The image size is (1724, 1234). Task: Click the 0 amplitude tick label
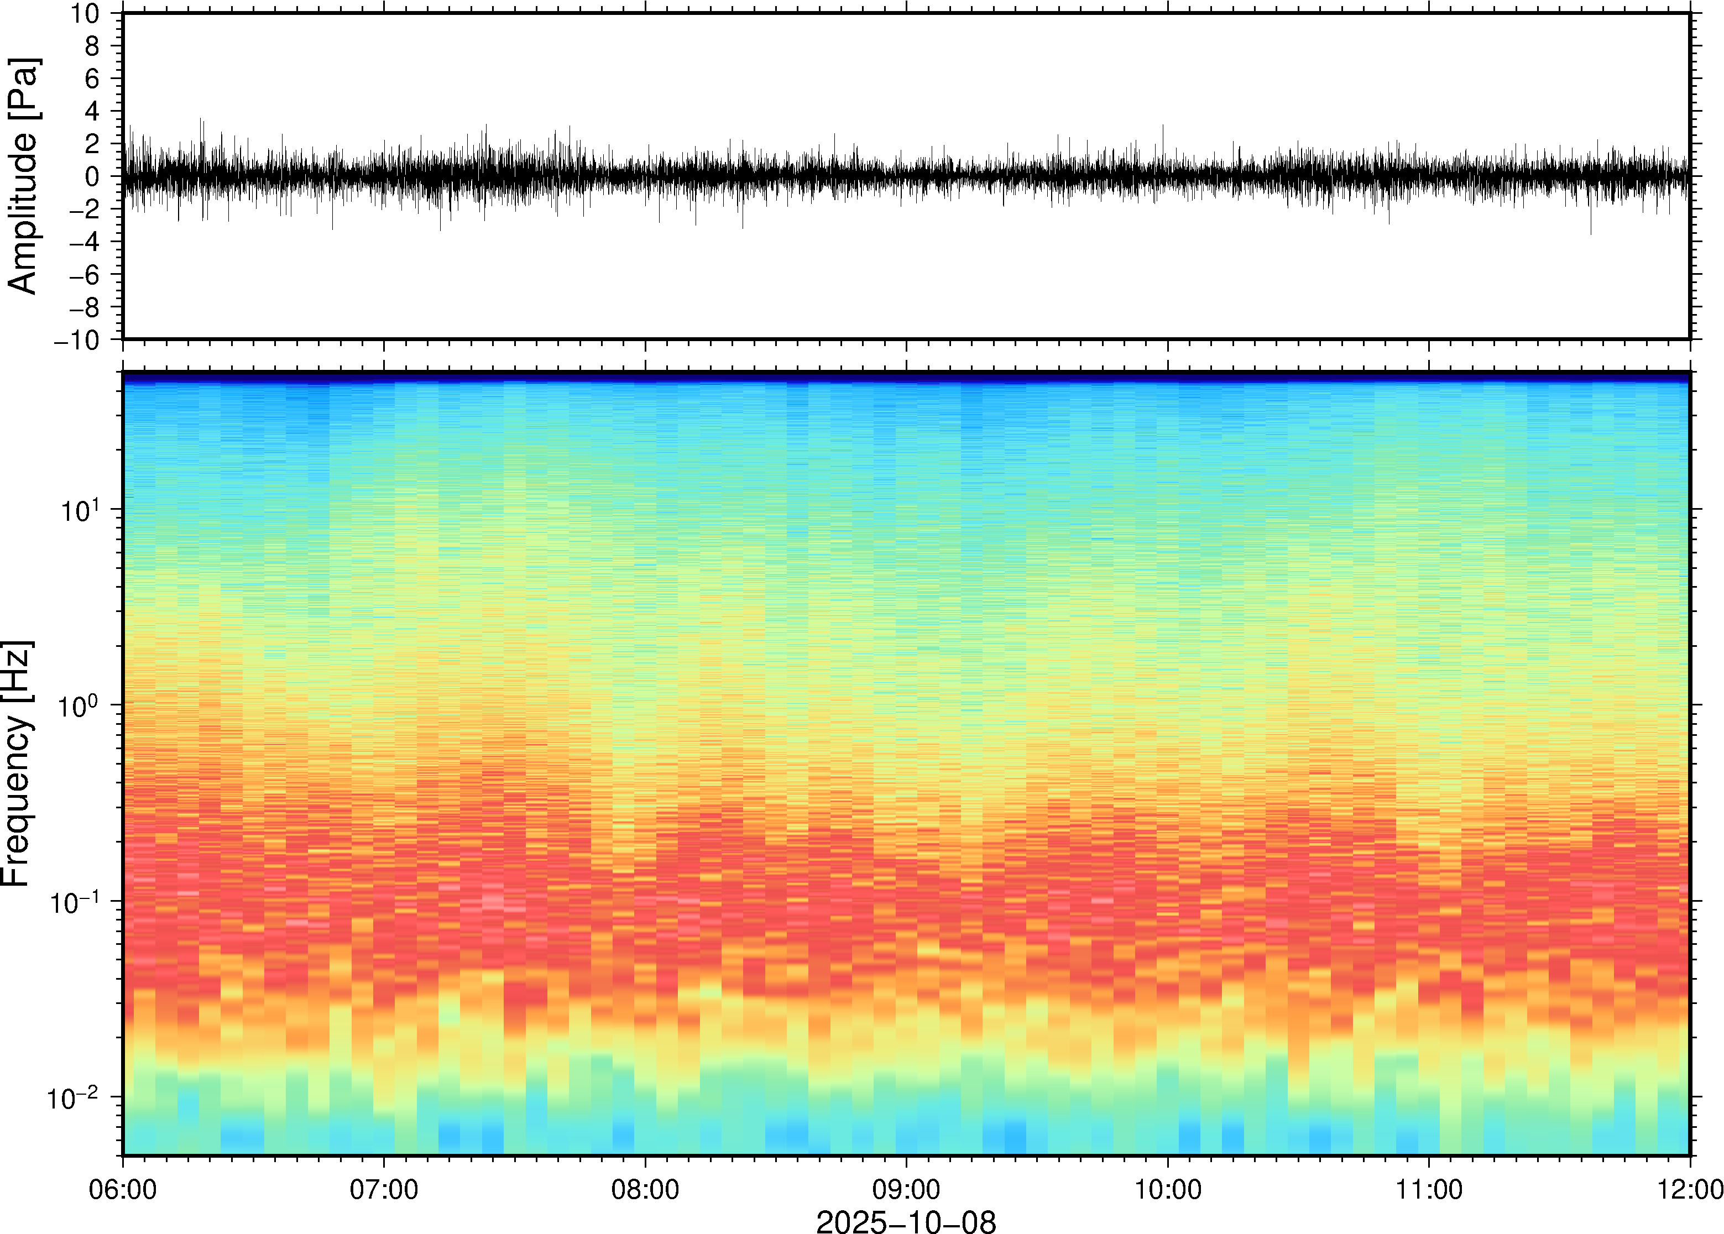click(x=92, y=177)
